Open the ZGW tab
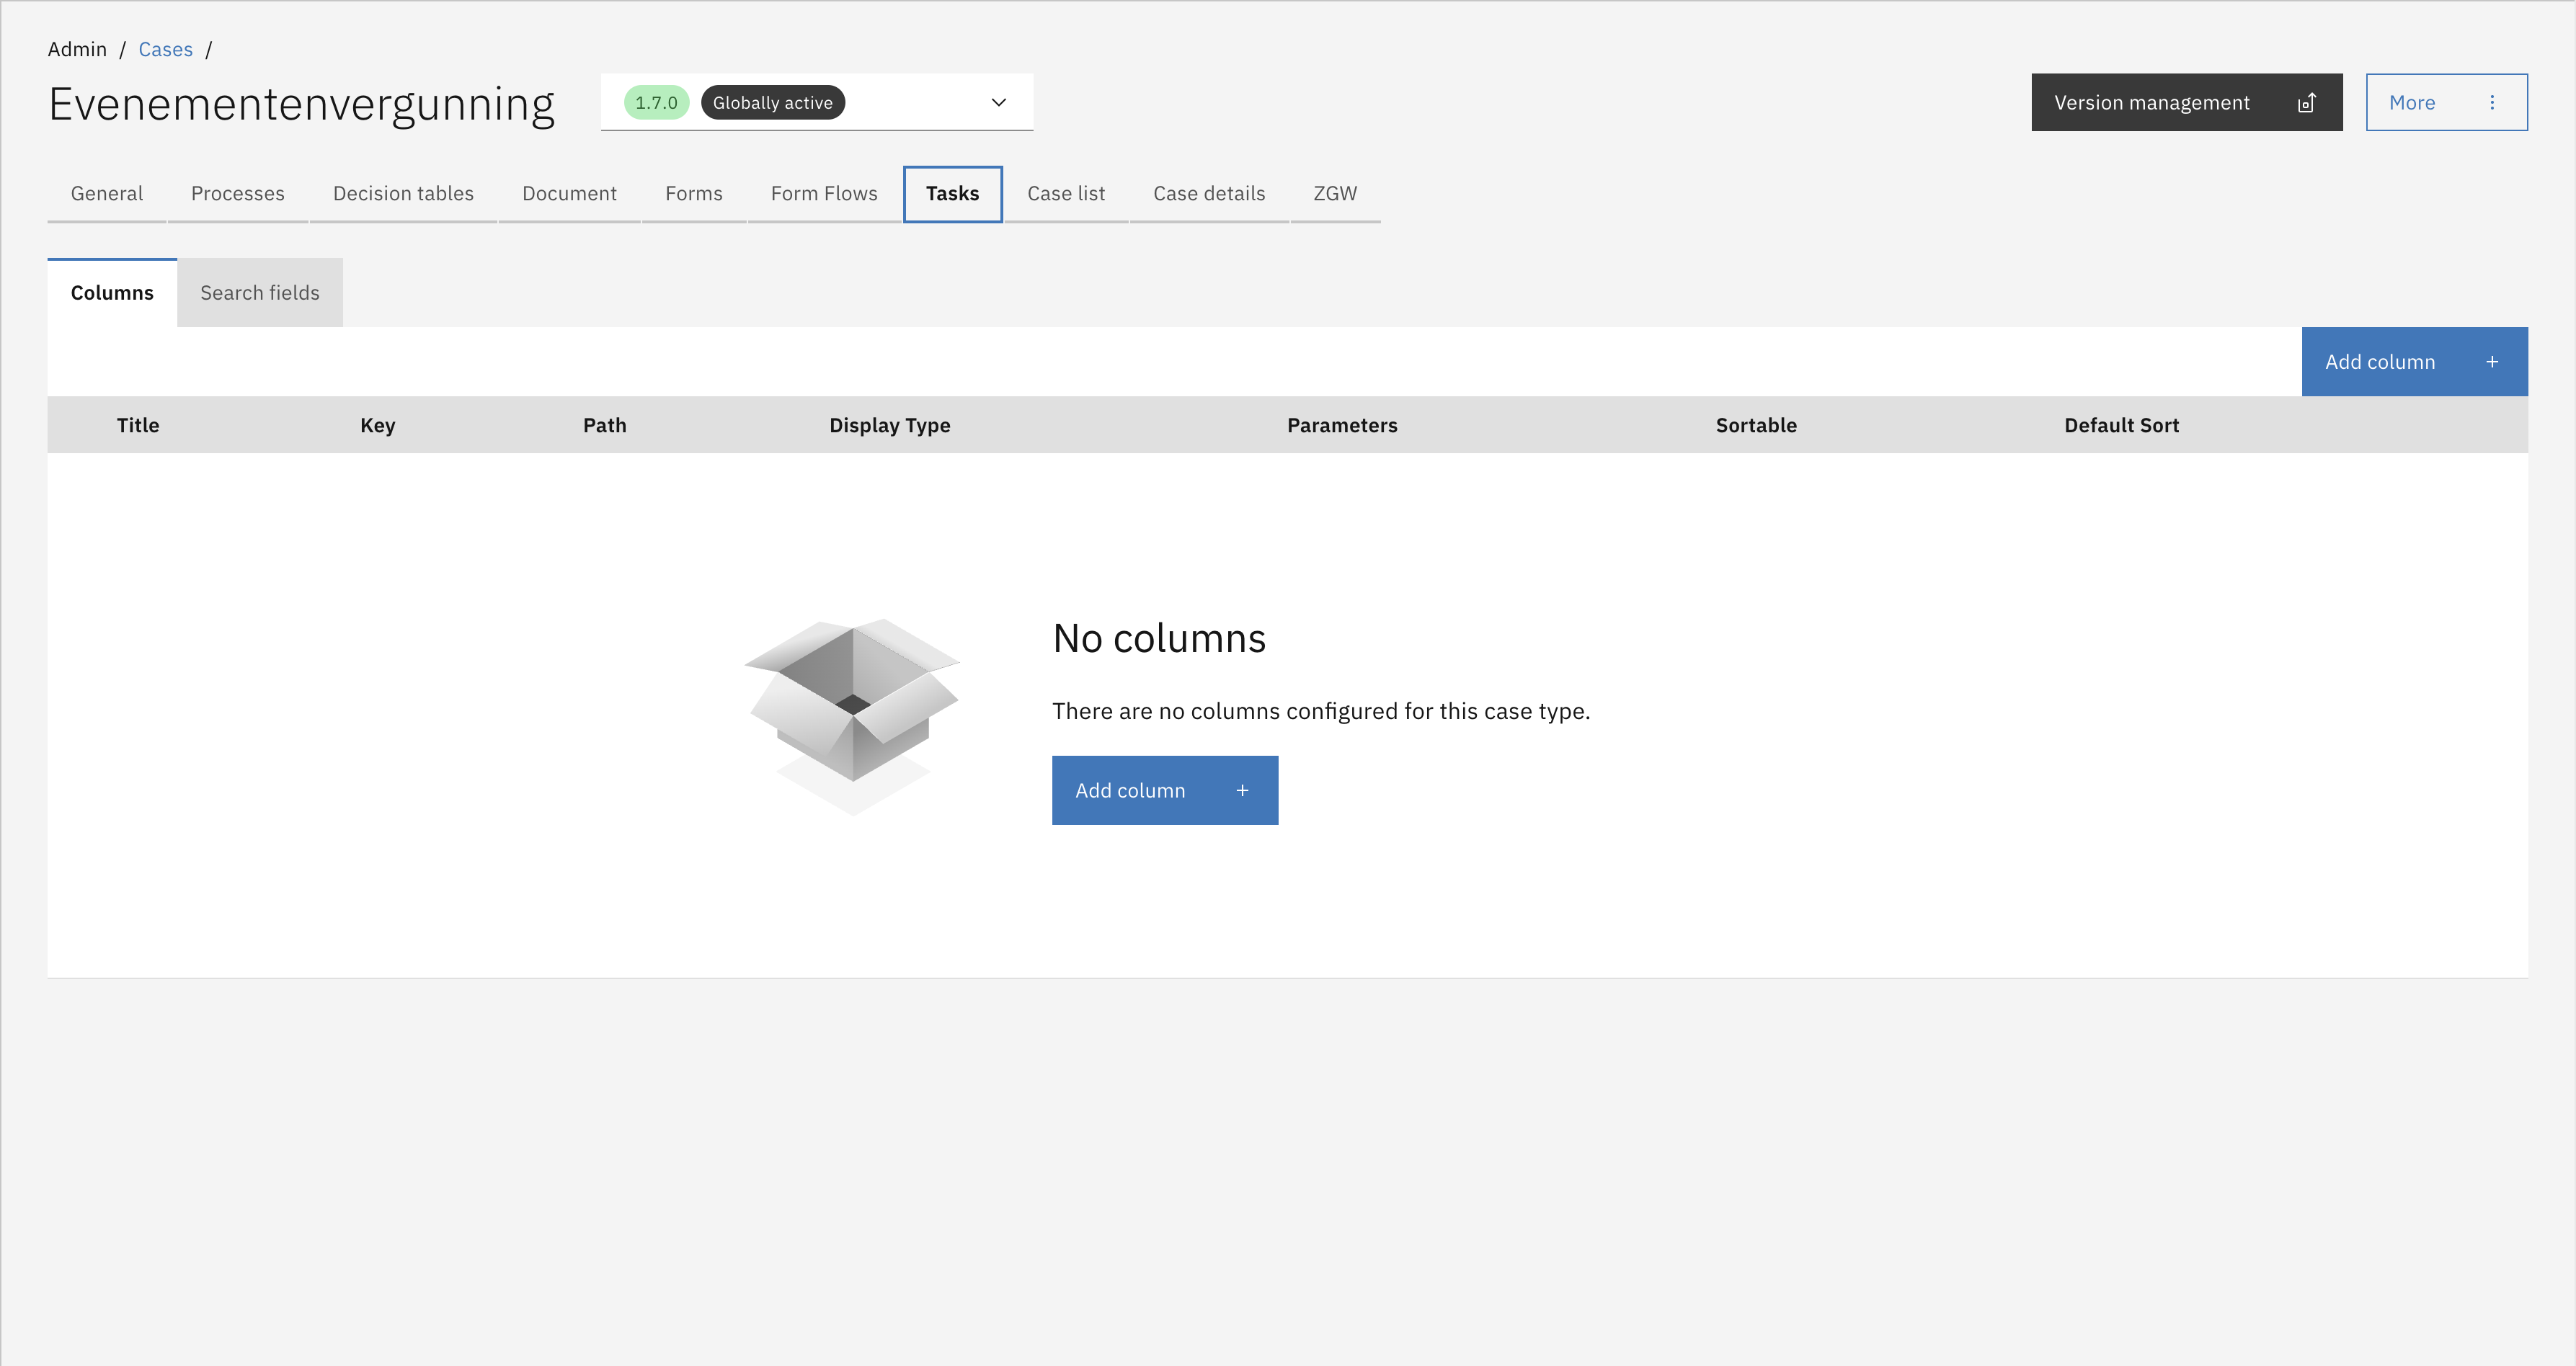2576x1366 pixels. [x=1334, y=194]
